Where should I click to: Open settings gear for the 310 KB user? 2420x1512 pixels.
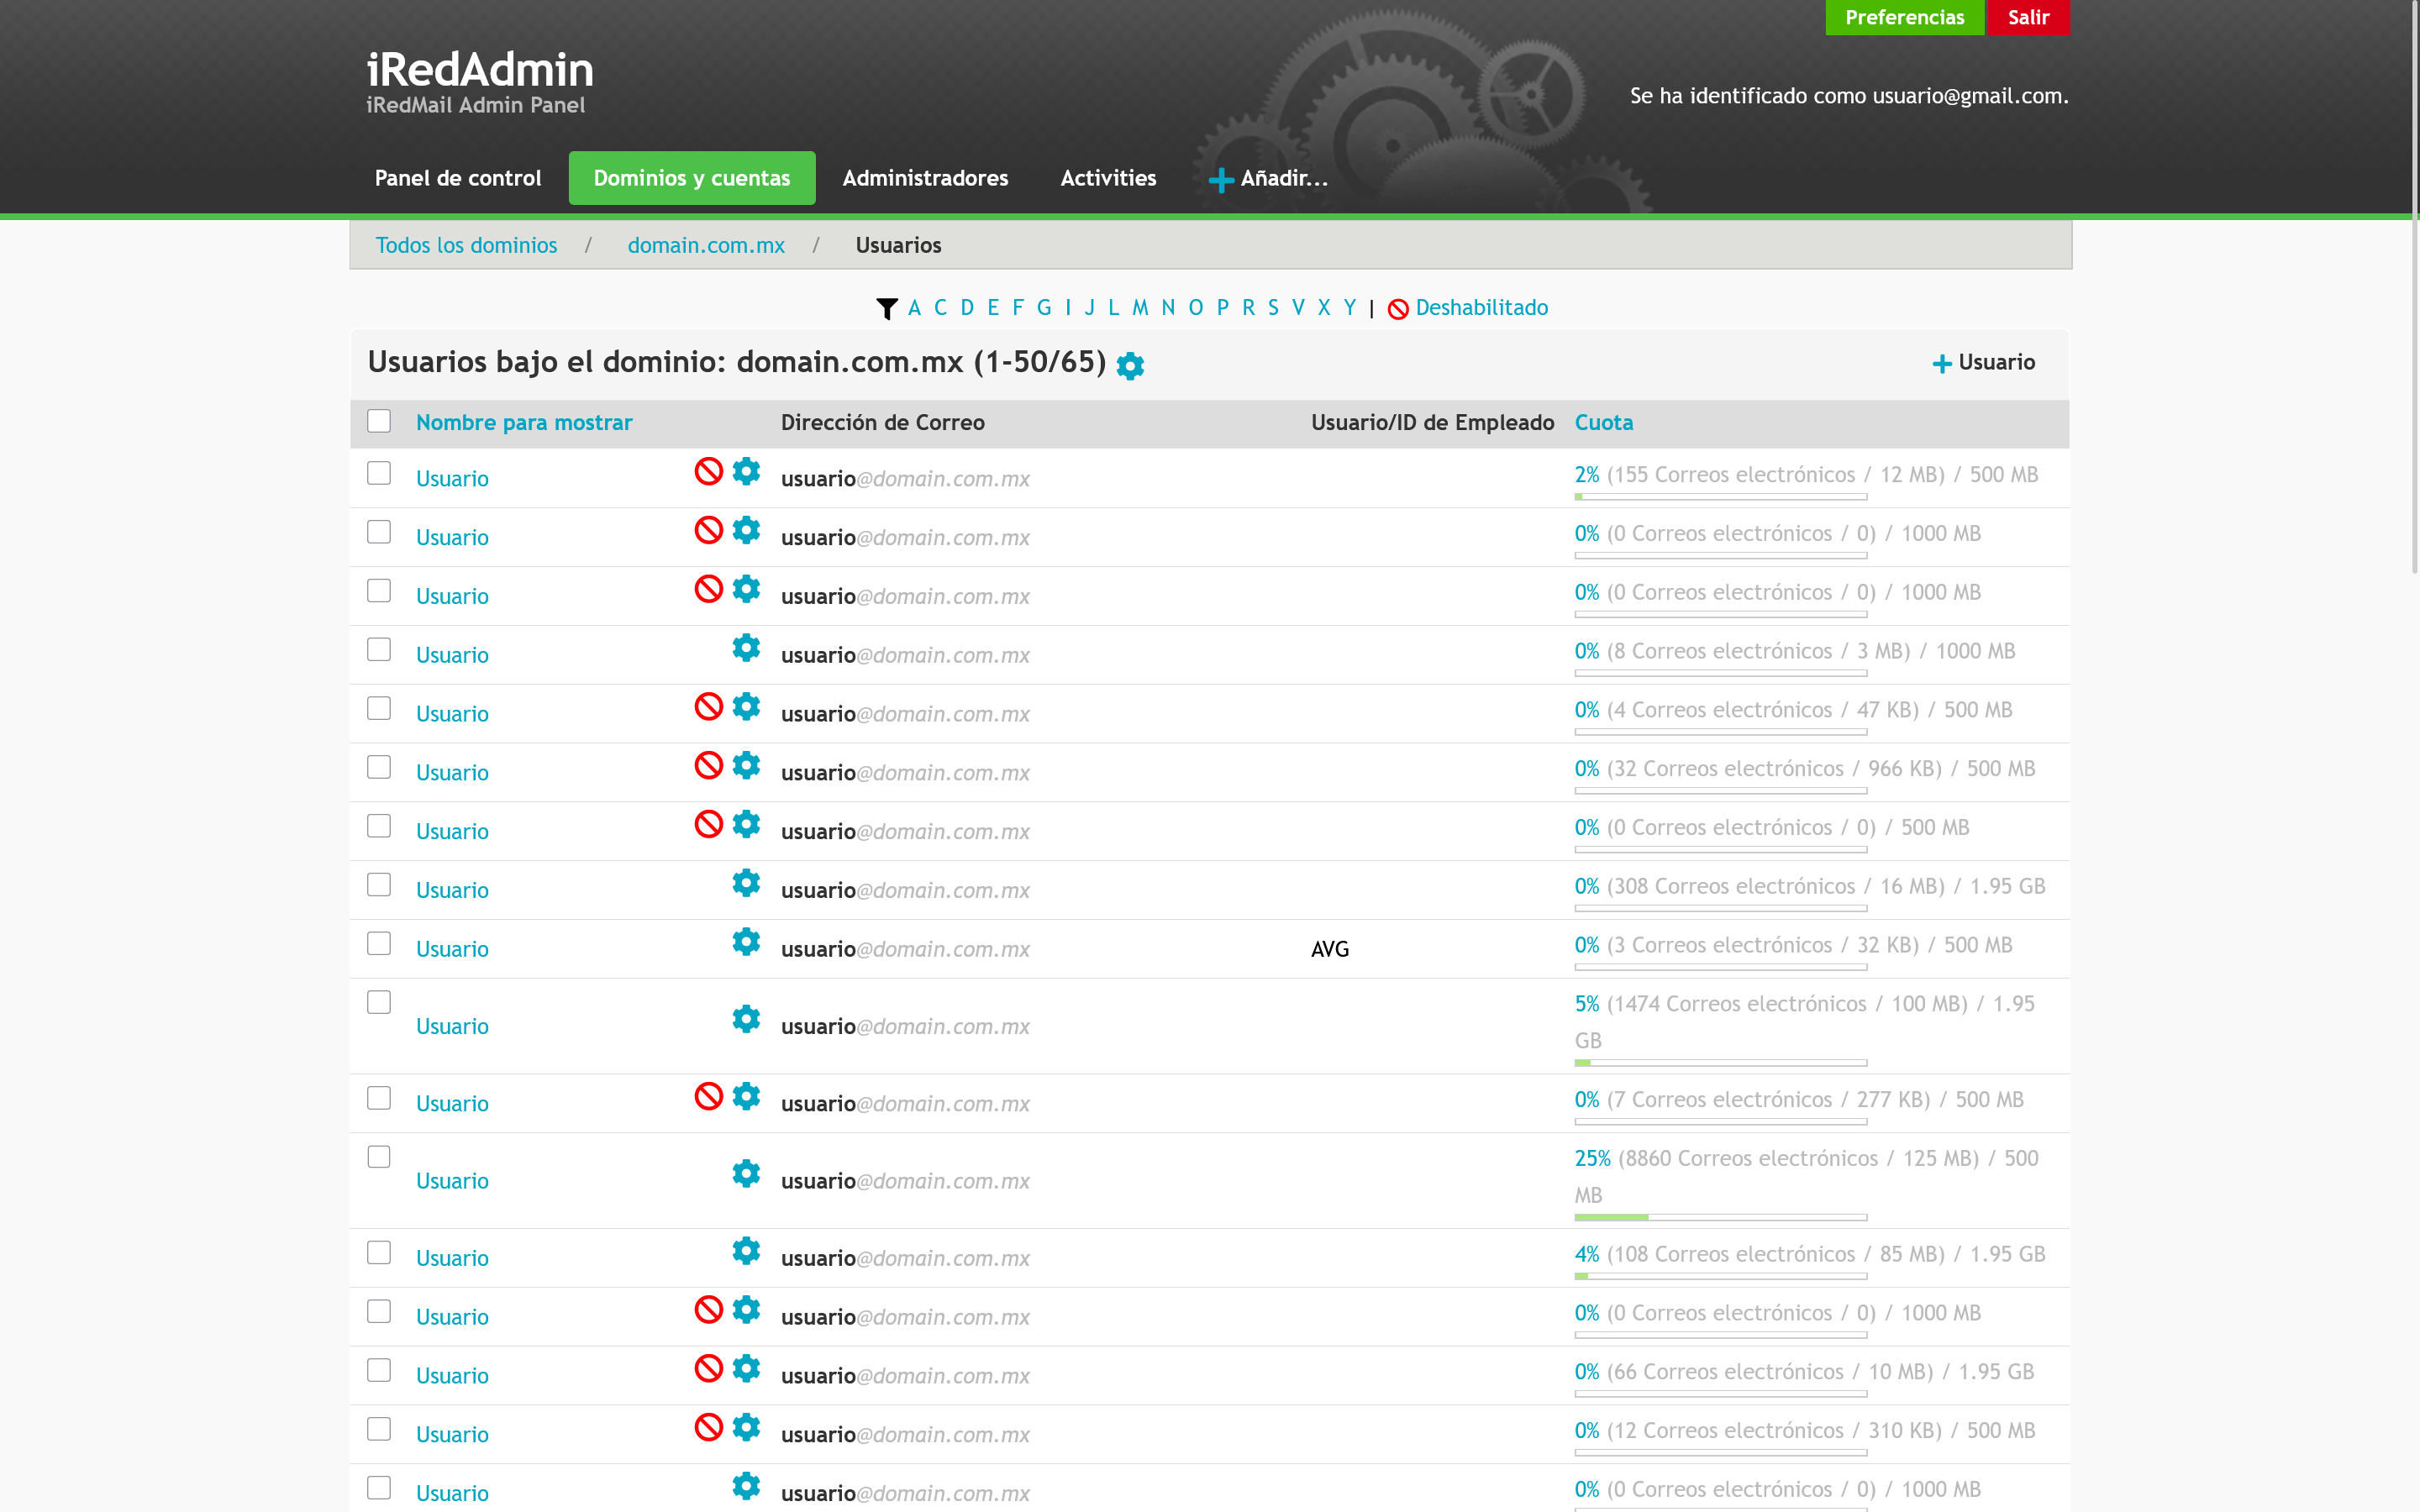click(746, 1428)
